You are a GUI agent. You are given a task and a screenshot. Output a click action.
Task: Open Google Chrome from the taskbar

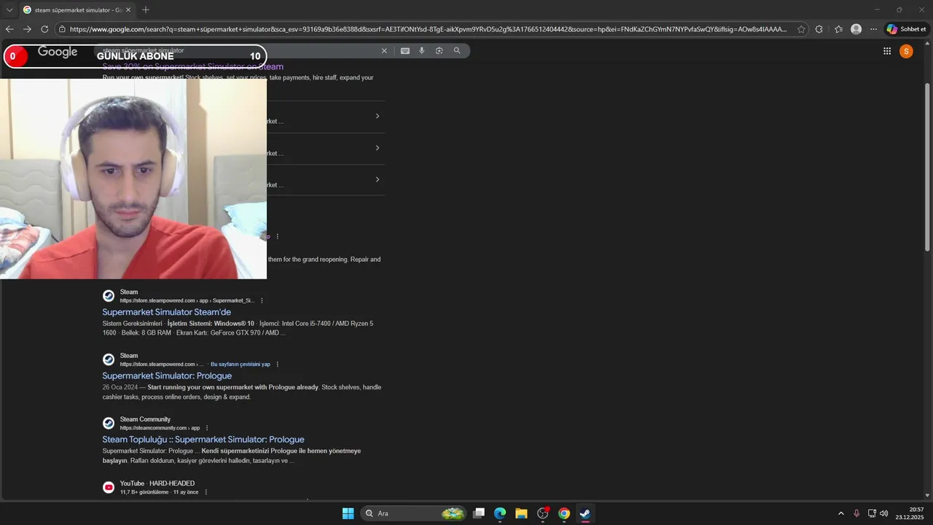coord(564,513)
